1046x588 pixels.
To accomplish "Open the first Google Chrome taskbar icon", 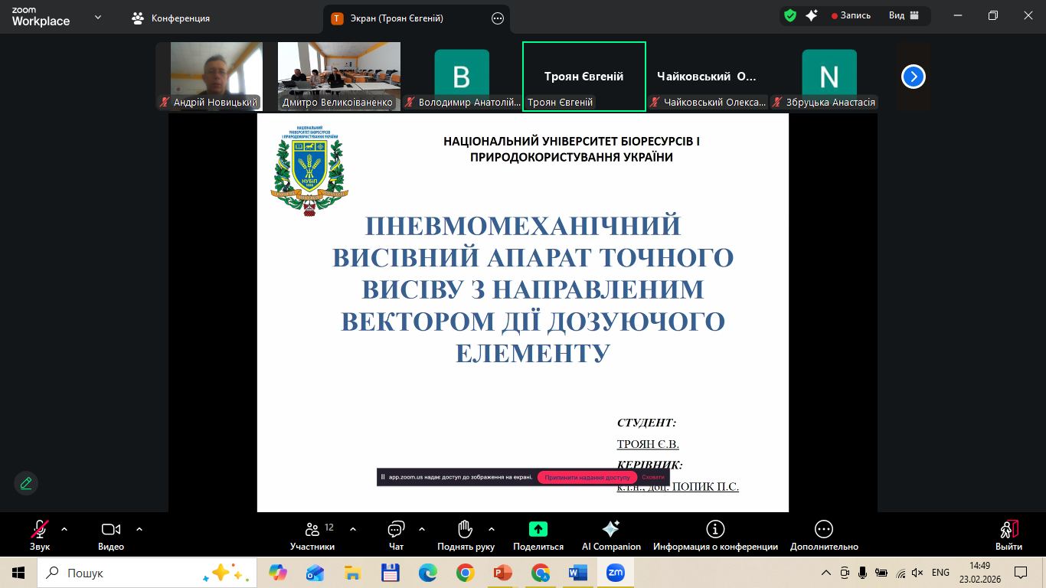I will click(x=465, y=573).
